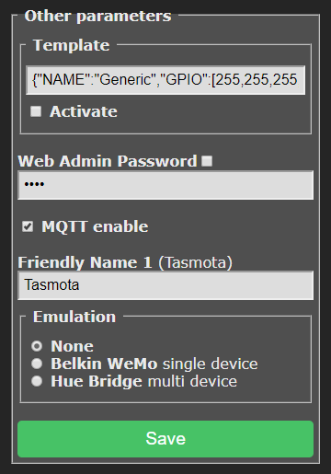Viewport: 331px width, 474px height.
Task: Click the None emulation label text
Action: tap(72, 346)
